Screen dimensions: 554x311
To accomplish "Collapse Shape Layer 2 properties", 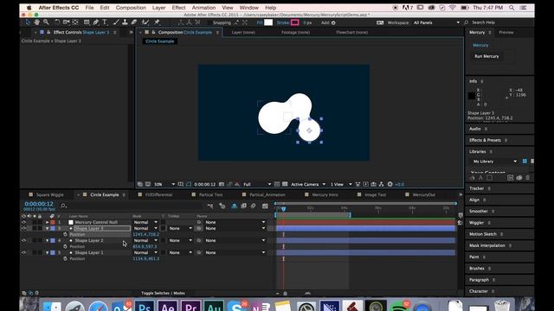I will click(x=47, y=240).
